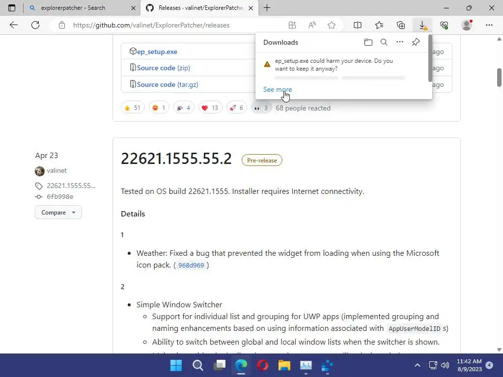503x377 pixels.
Task: Open clock and date 11:42 AM
Action: 469,365
